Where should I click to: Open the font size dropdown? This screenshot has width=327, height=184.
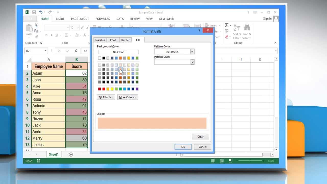(78, 27)
